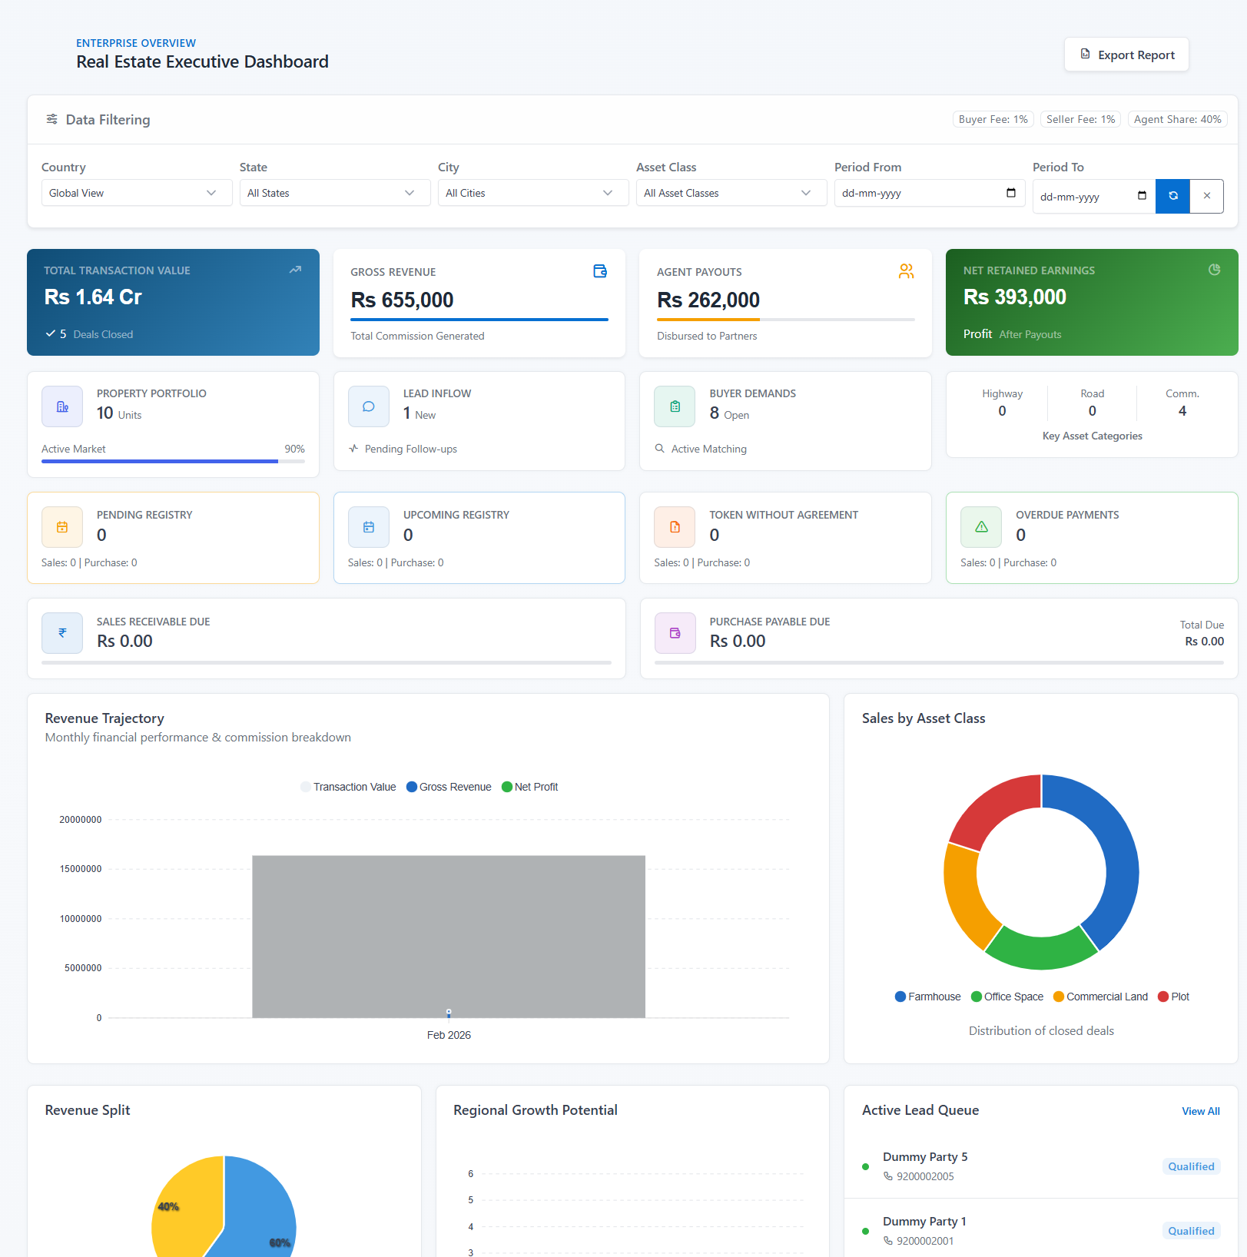Click phone icon beside 9200002001

(888, 1241)
